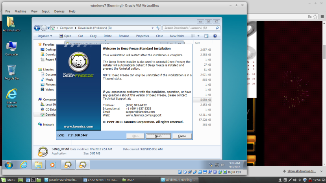Expand address bar history dropdown
This screenshot has width=326, height=183.
(152, 28)
